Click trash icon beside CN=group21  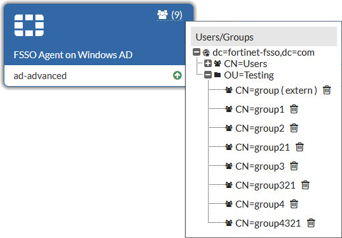300,147
